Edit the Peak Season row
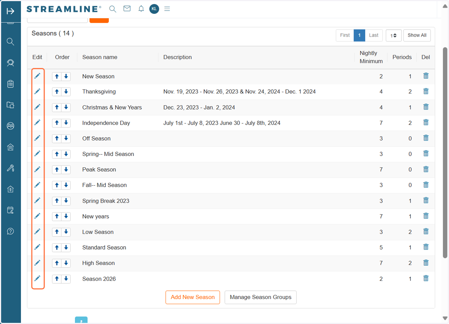This screenshot has width=449, height=324. (x=37, y=169)
